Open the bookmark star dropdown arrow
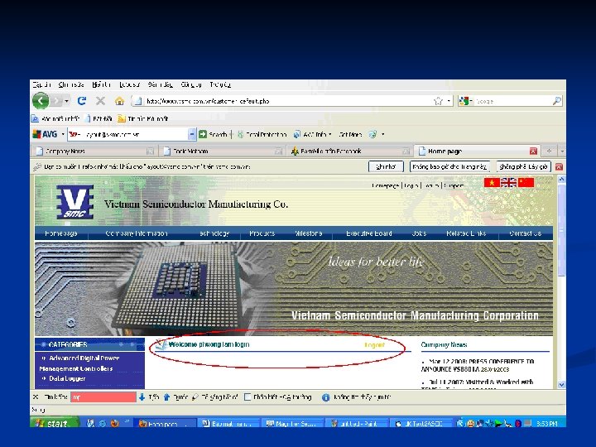The width and height of the screenshot is (596, 447). click(x=449, y=101)
